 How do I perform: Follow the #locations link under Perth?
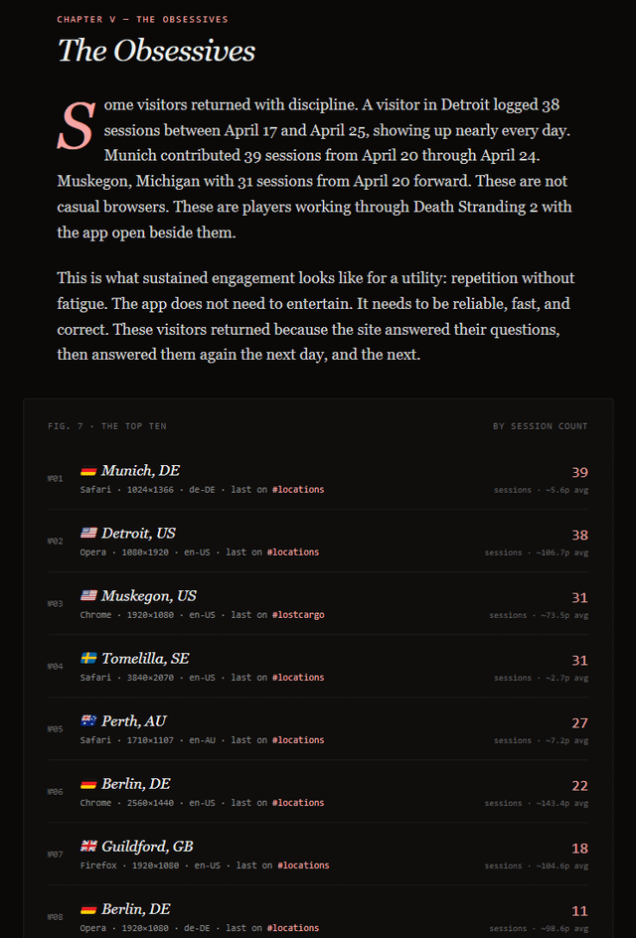[297, 740]
